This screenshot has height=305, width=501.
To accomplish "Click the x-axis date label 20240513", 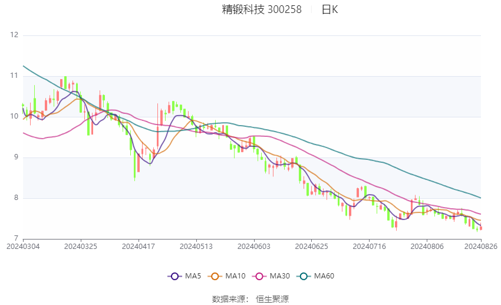I will click(196, 247).
